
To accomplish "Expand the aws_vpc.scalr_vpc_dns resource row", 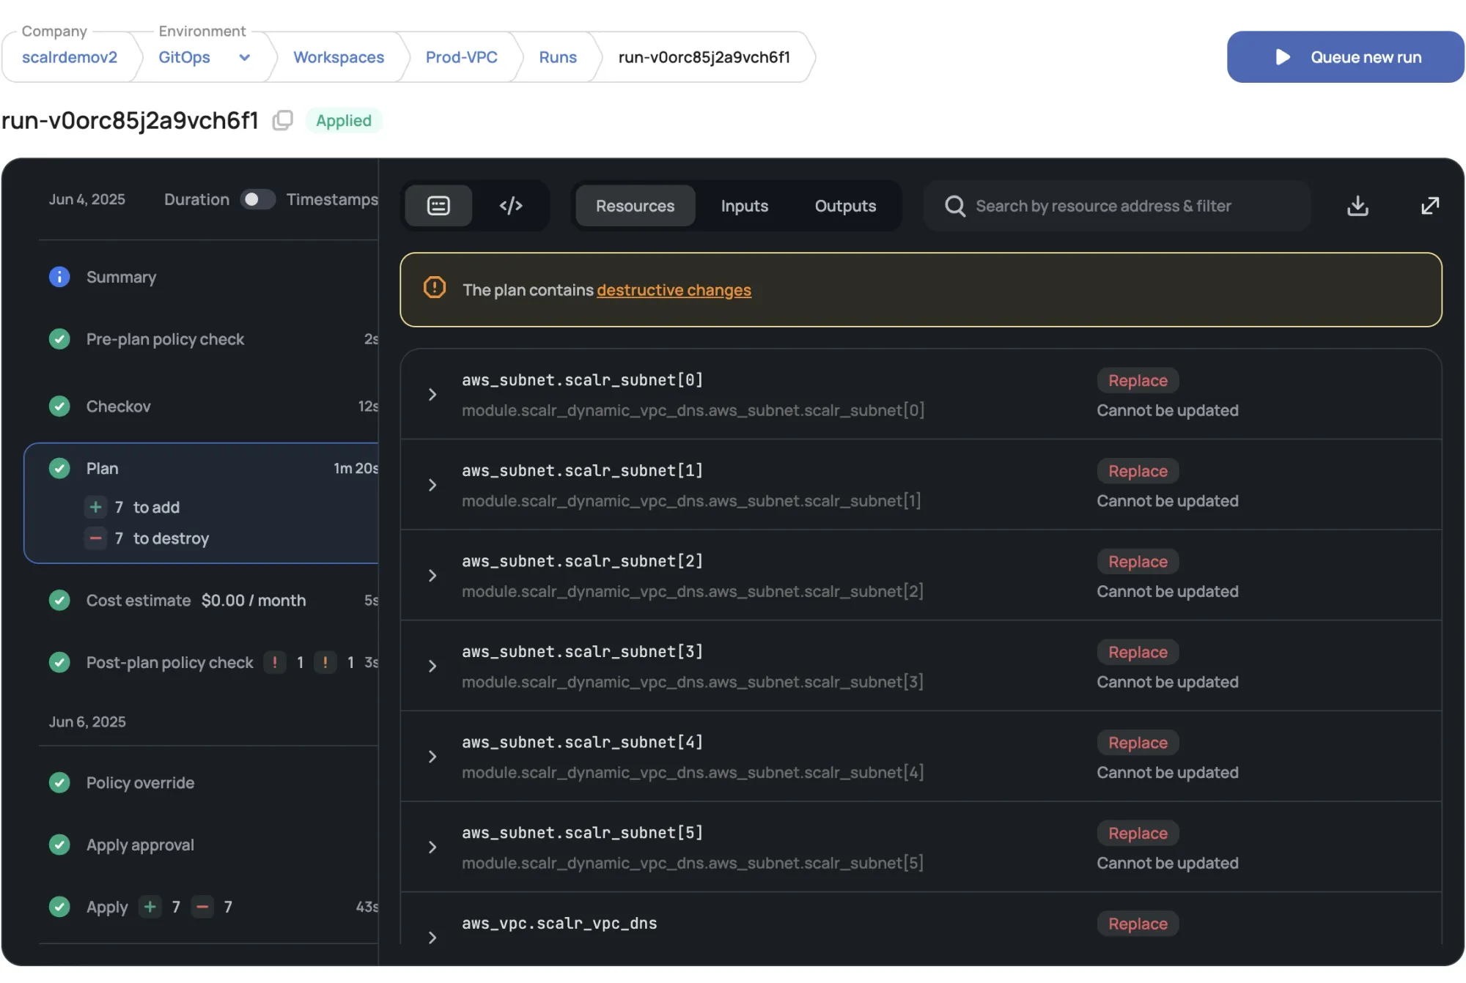I will click(x=432, y=938).
